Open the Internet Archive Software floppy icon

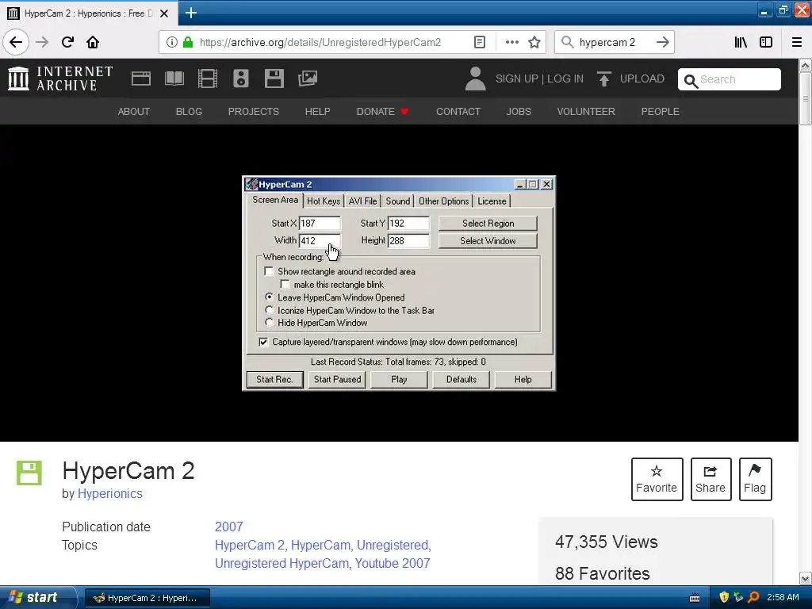pyautogui.click(x=274, y=79)
